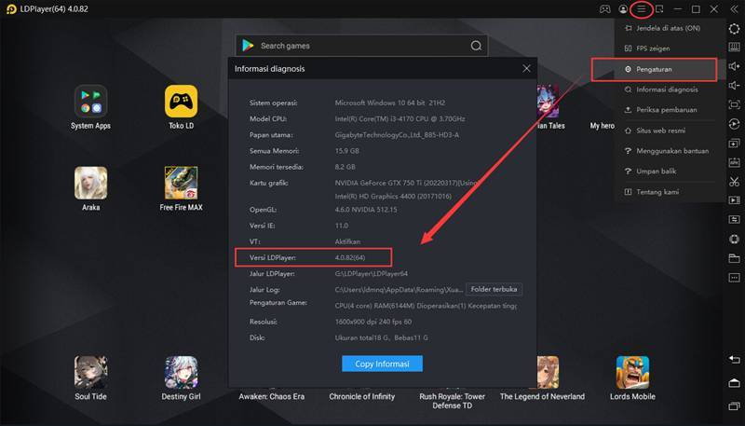This screenshot has height=426, width=745.
Task: Click the '4.6.0 NVIDIA 512.15' OpenGL value
Action: 366,210
